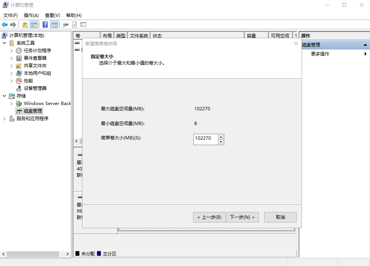
Task: Open the 操作(A) menu
Action: coord(31,15)
